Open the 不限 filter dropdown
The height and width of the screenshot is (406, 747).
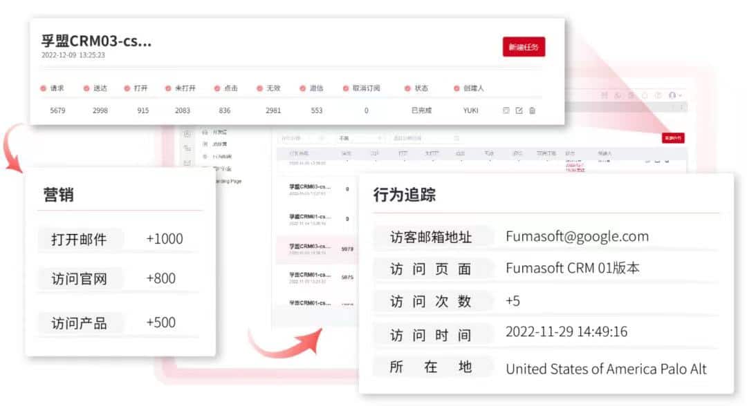tap(360, 138)
